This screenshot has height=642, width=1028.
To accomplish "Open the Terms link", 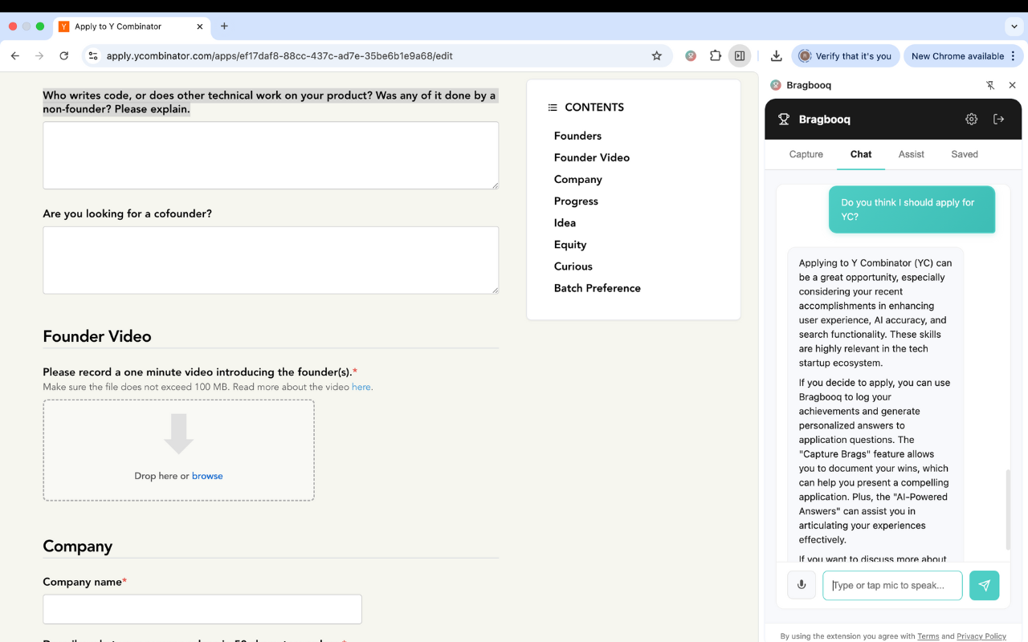I will 928,636.
